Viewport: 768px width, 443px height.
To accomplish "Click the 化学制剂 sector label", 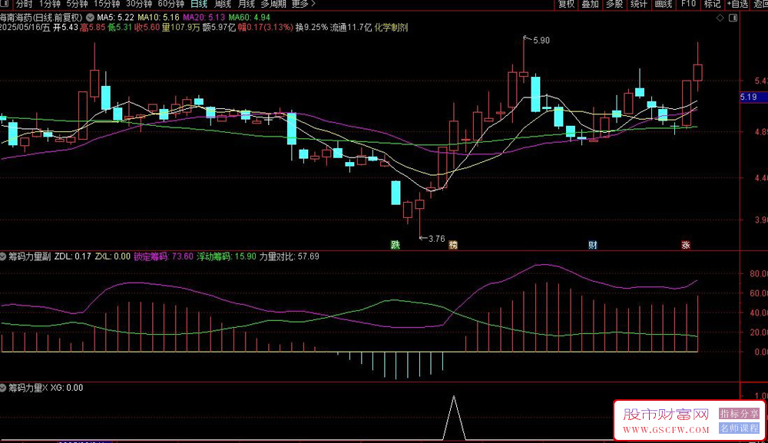I will tap(392, 28).
